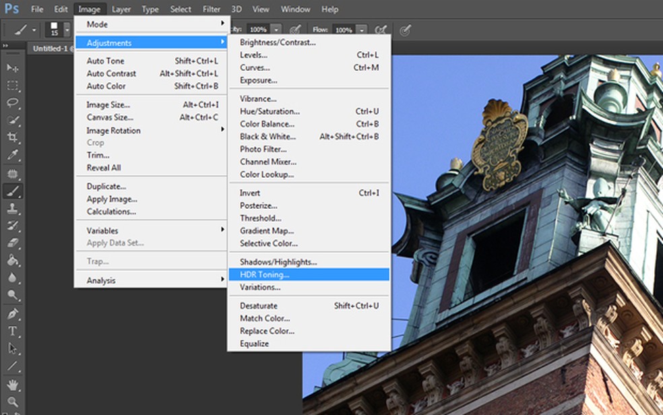Click Hue/Saturation in the Adjustments list
Viewport: 663px width, 415px height.
270,111
